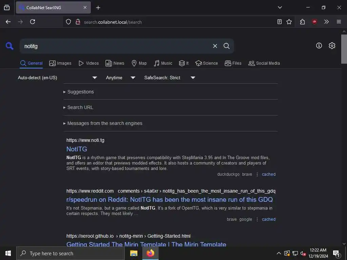The width and height of the screenshot is (347, 260).
Task: Click Windows taskbar search box
Action: (70, 253)
